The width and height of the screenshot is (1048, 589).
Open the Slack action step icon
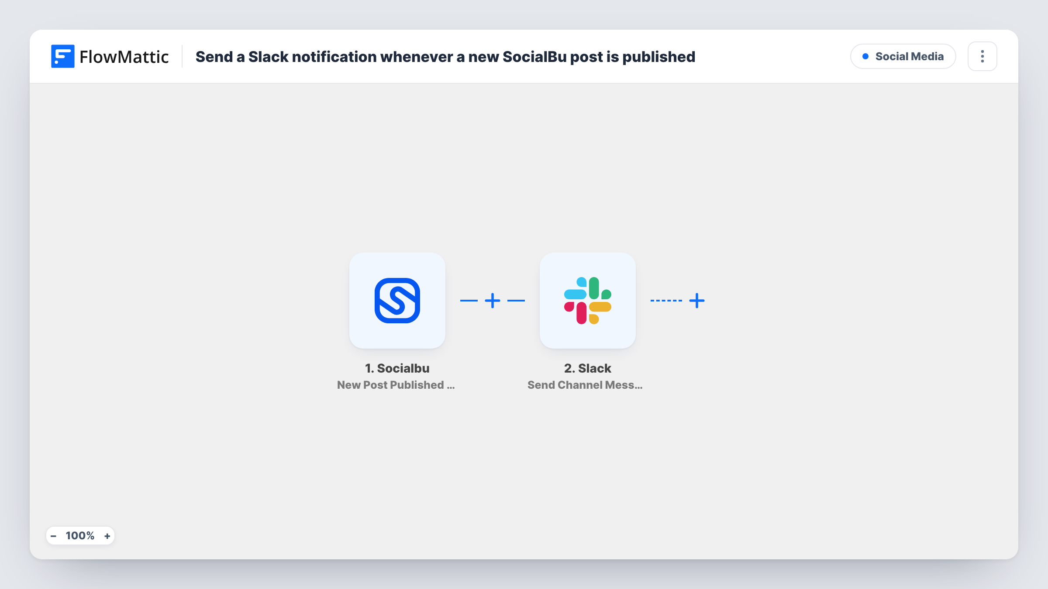tap(587, 300)
